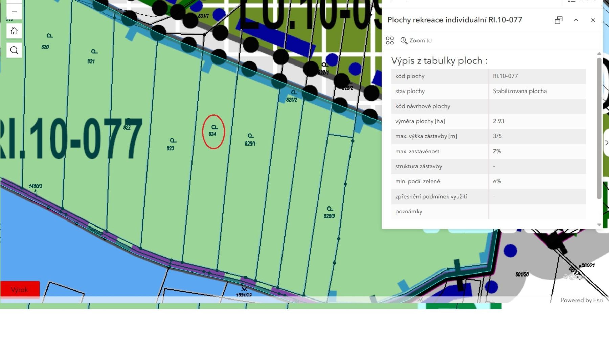Click the red Výrok button
The image size is (609, 338).
[x=20, y=290]
